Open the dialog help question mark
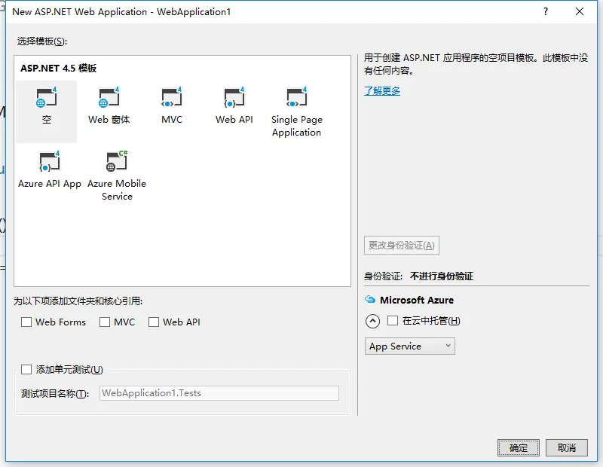 click(545, 11)
